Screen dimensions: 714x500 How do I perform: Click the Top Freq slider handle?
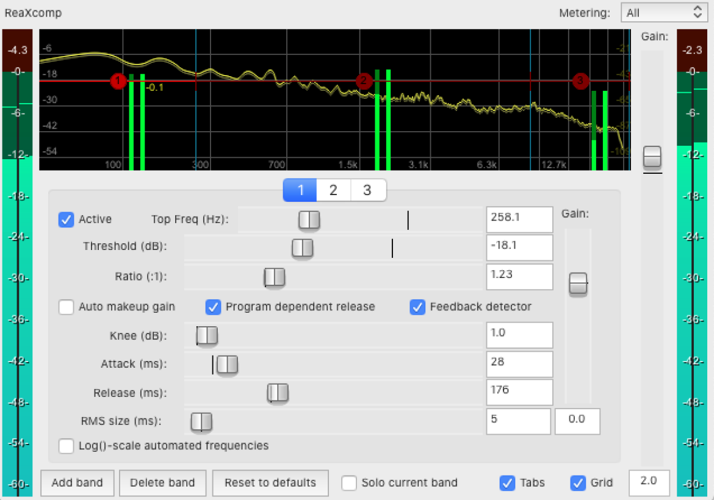[x=309, y=220]
